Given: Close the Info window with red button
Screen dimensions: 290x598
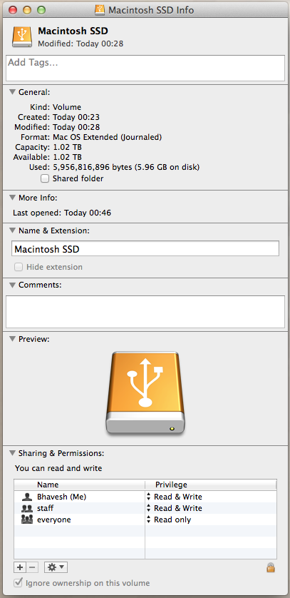Looking at the screenshot, I should (x=13, y=10).
